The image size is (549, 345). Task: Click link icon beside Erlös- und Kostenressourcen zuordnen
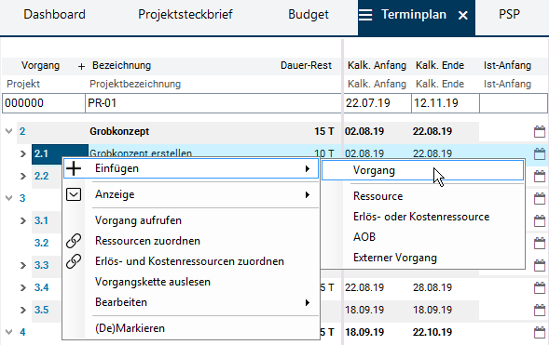point(74,261)
